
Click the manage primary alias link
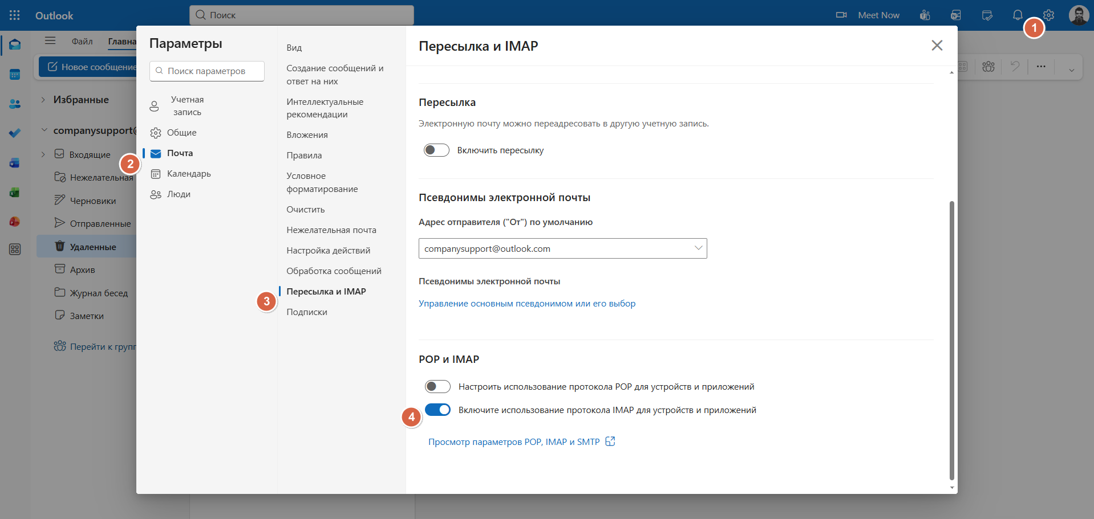(x=526, y=304)
